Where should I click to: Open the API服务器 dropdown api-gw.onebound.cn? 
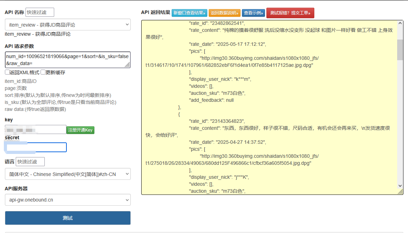pos(68,200)
